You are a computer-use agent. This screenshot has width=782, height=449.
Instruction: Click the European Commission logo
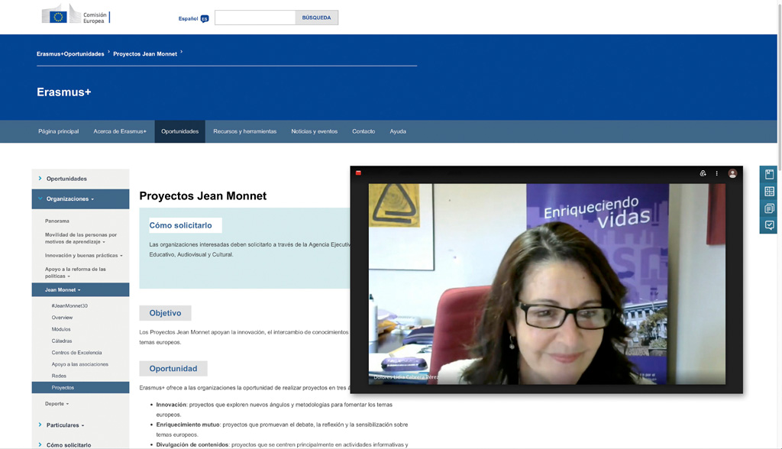75,15
